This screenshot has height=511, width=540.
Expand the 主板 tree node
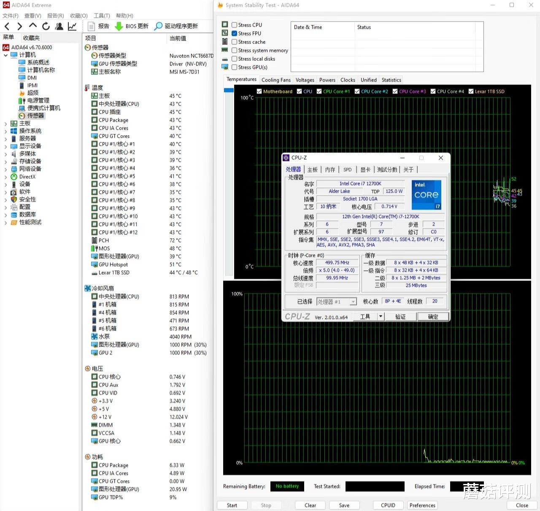(5, 124)
